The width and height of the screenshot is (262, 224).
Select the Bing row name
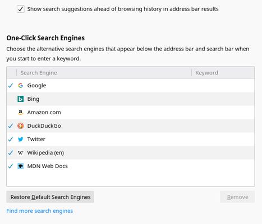point(33,99)
